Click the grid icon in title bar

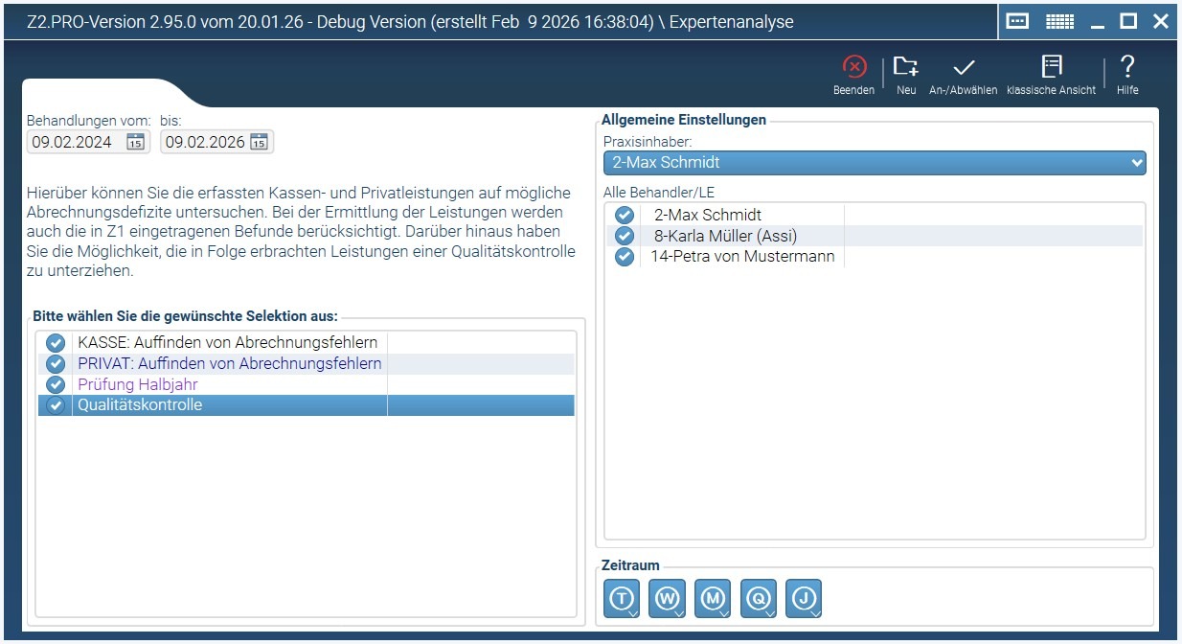coord(1059,21)
